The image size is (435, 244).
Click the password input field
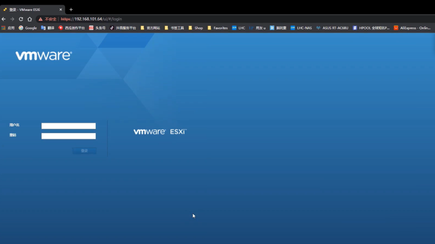[x=68, y=136]
